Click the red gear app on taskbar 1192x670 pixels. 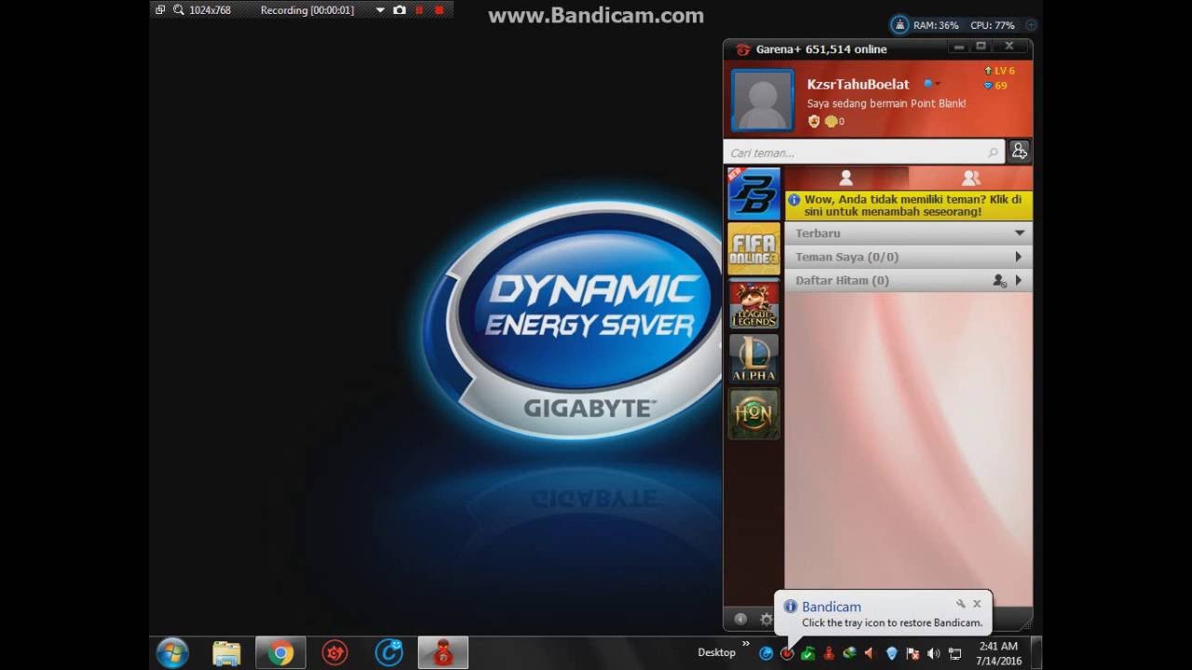coord(334,653)
